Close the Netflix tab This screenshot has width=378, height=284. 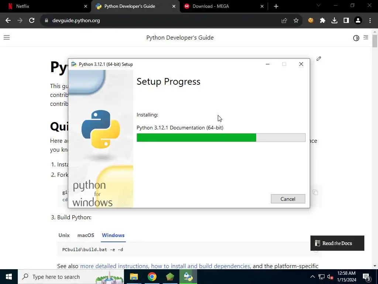86,6
